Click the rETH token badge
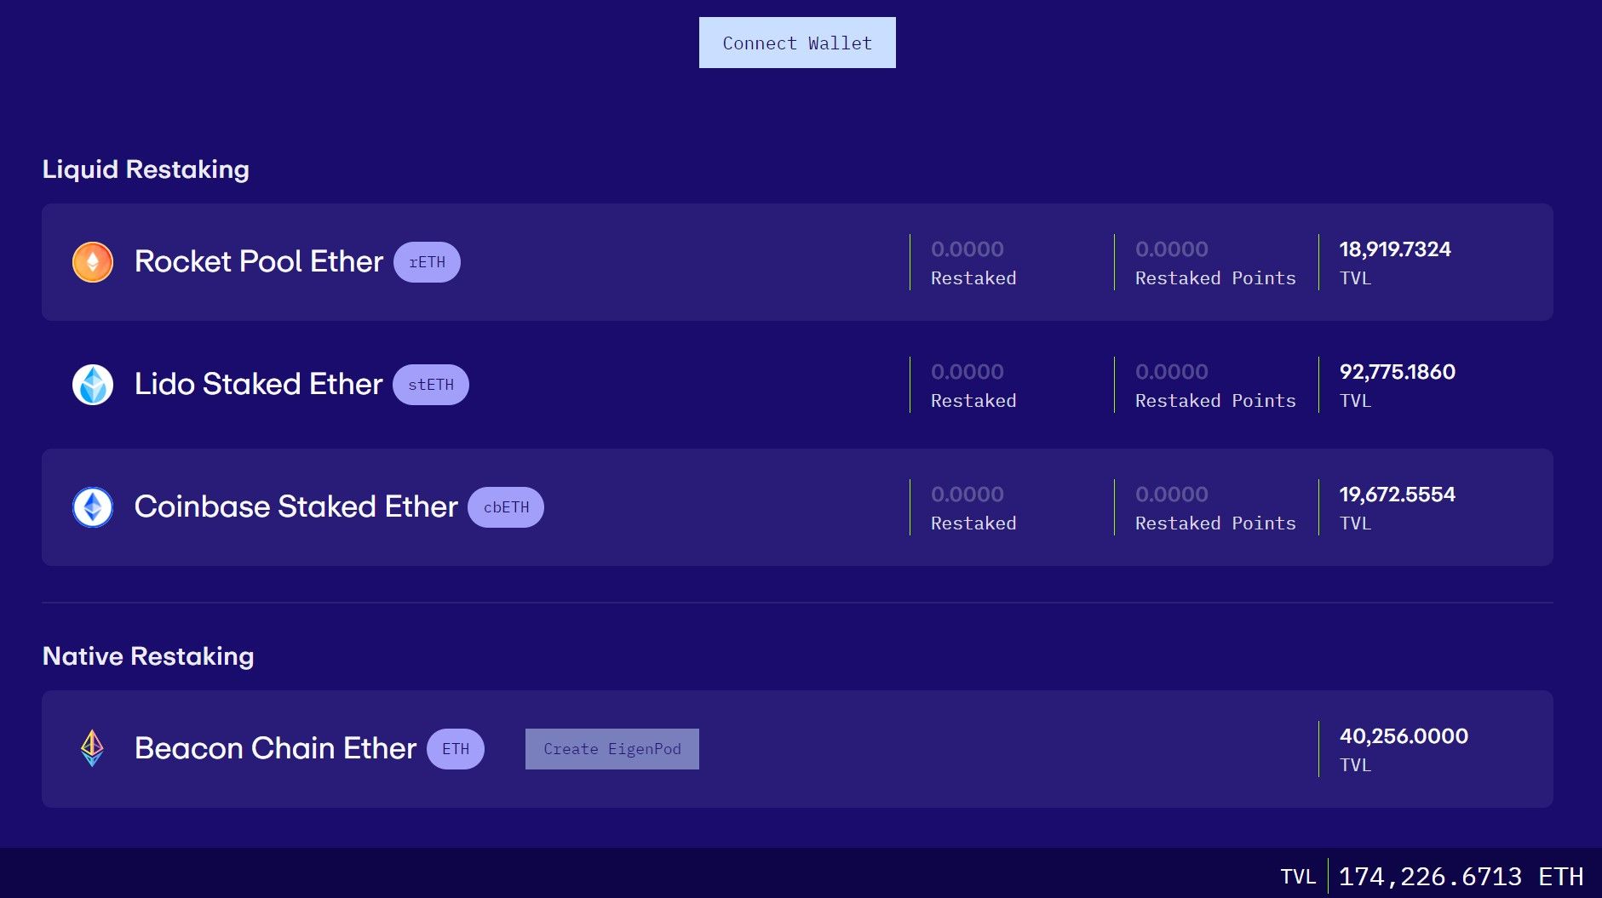 pos(428,262)
